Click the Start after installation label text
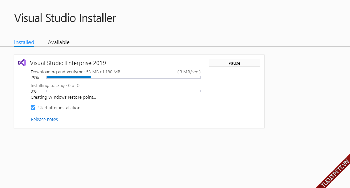 59,108
